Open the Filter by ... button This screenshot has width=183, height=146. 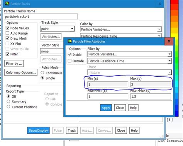14,64
